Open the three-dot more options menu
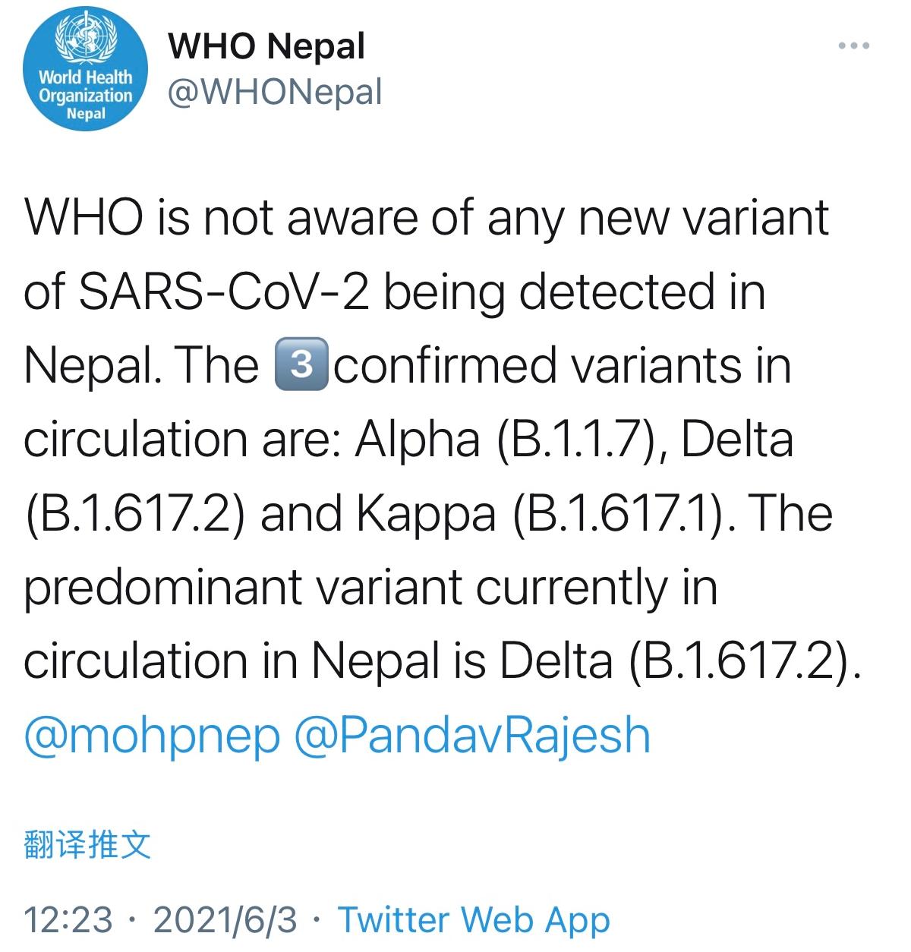Image resolution: width=911 pixels, height=952 pixels. coord(853,46)
